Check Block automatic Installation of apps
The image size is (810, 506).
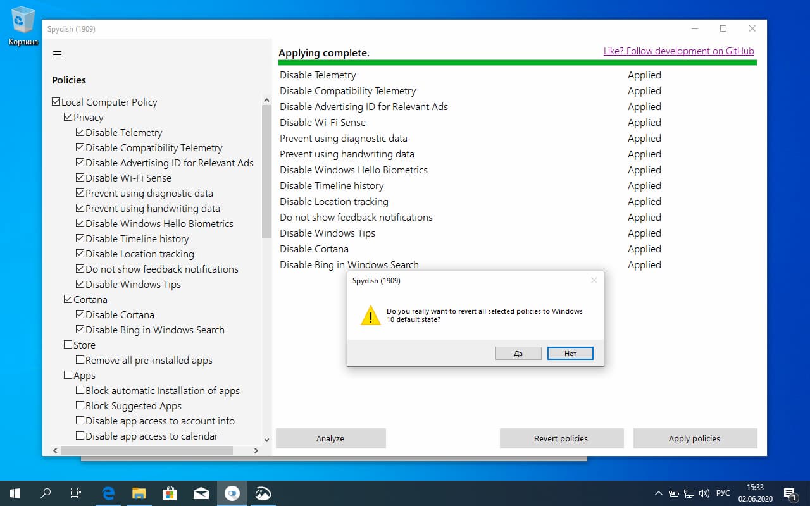click(x=80, y=390)
